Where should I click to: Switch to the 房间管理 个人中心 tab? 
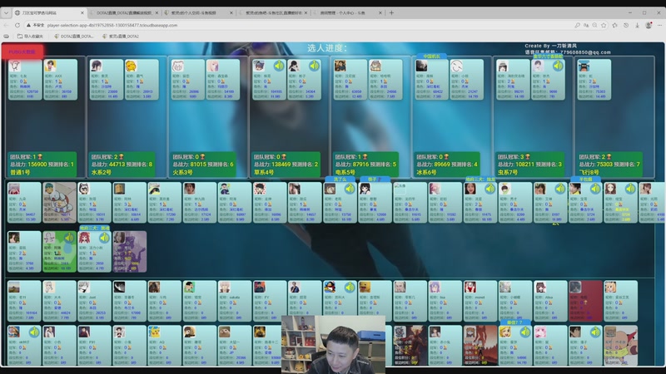(x=348, y=12)
